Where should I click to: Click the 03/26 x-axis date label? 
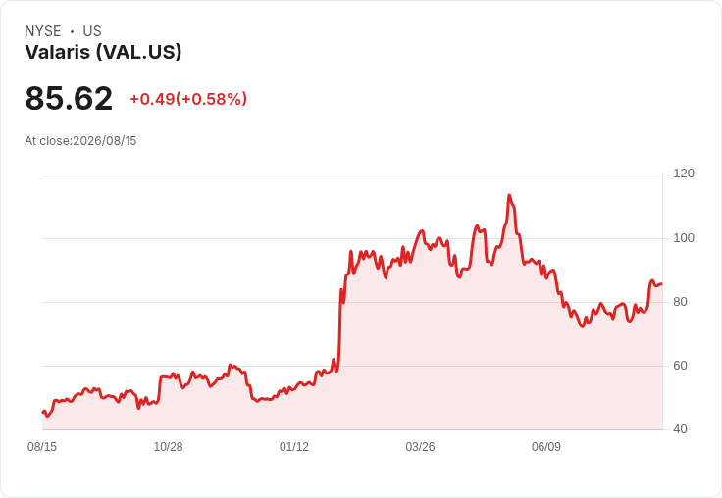tap(420, 446)
